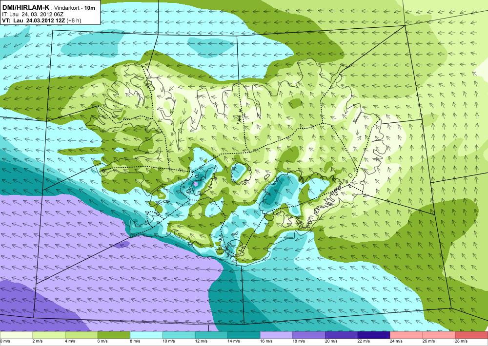The image size is (488, 346).
Task: Click dark teal swatch between 14 and 16 m/s
Action: click(244, 335)
